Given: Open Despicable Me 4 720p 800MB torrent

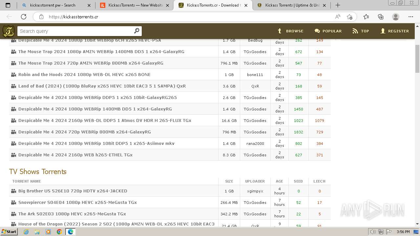Looking at the screenshot, I should (x=85, y=132).
